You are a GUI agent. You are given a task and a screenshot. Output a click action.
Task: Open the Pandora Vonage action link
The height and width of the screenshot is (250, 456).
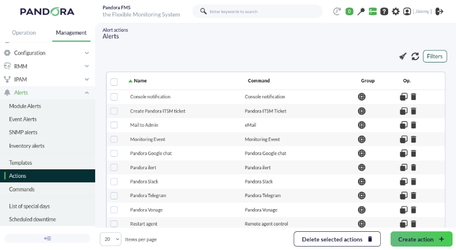pyautogui.click(x=146, y=210)
